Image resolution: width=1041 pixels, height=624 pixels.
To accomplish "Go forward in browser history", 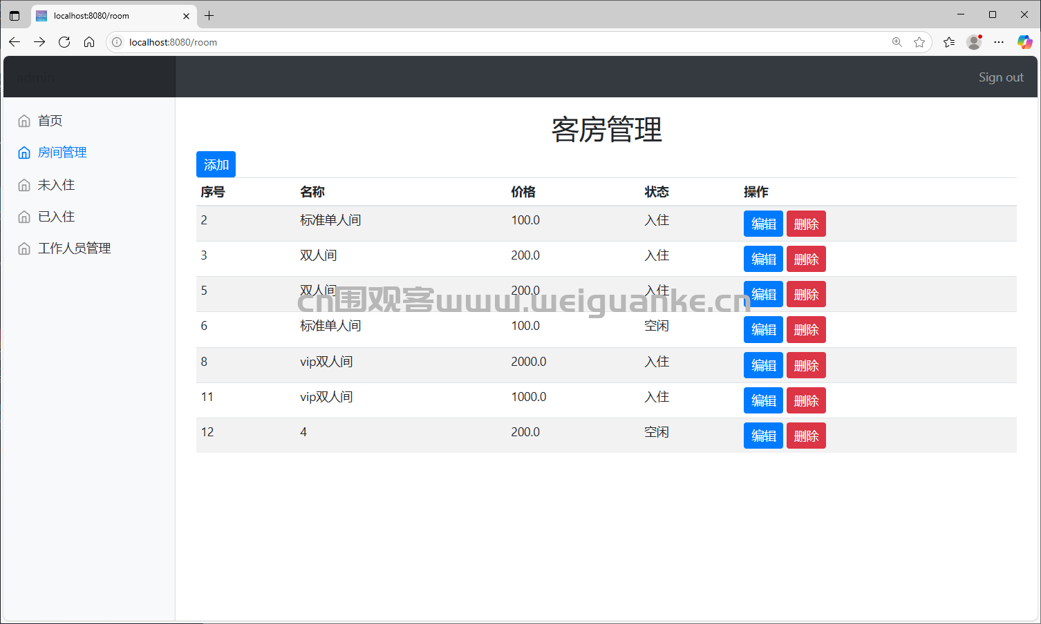I will (x=39, y=42).
